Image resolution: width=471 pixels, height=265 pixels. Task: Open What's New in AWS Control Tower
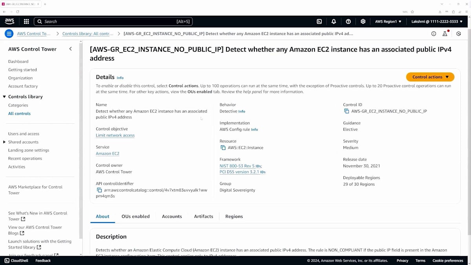tap(38, 216)
